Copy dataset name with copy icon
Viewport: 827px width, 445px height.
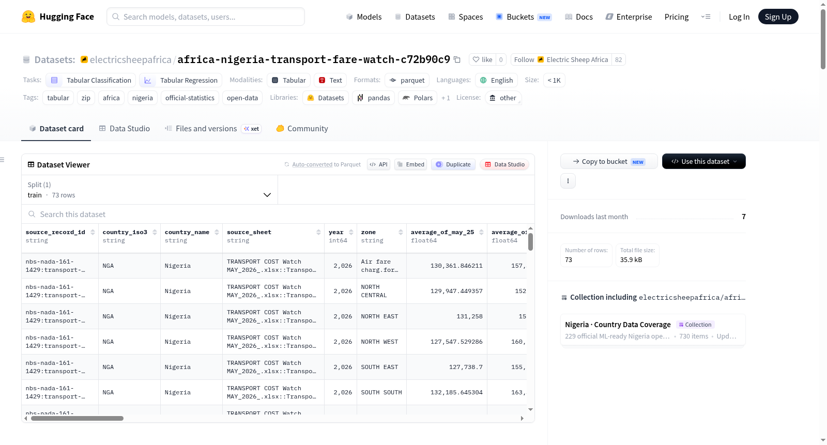tap(457, 59)
